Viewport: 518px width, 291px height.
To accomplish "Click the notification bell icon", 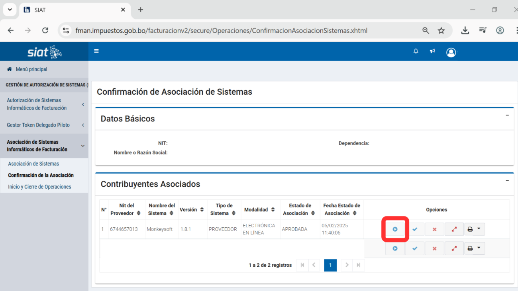I will tap(416, 51).
